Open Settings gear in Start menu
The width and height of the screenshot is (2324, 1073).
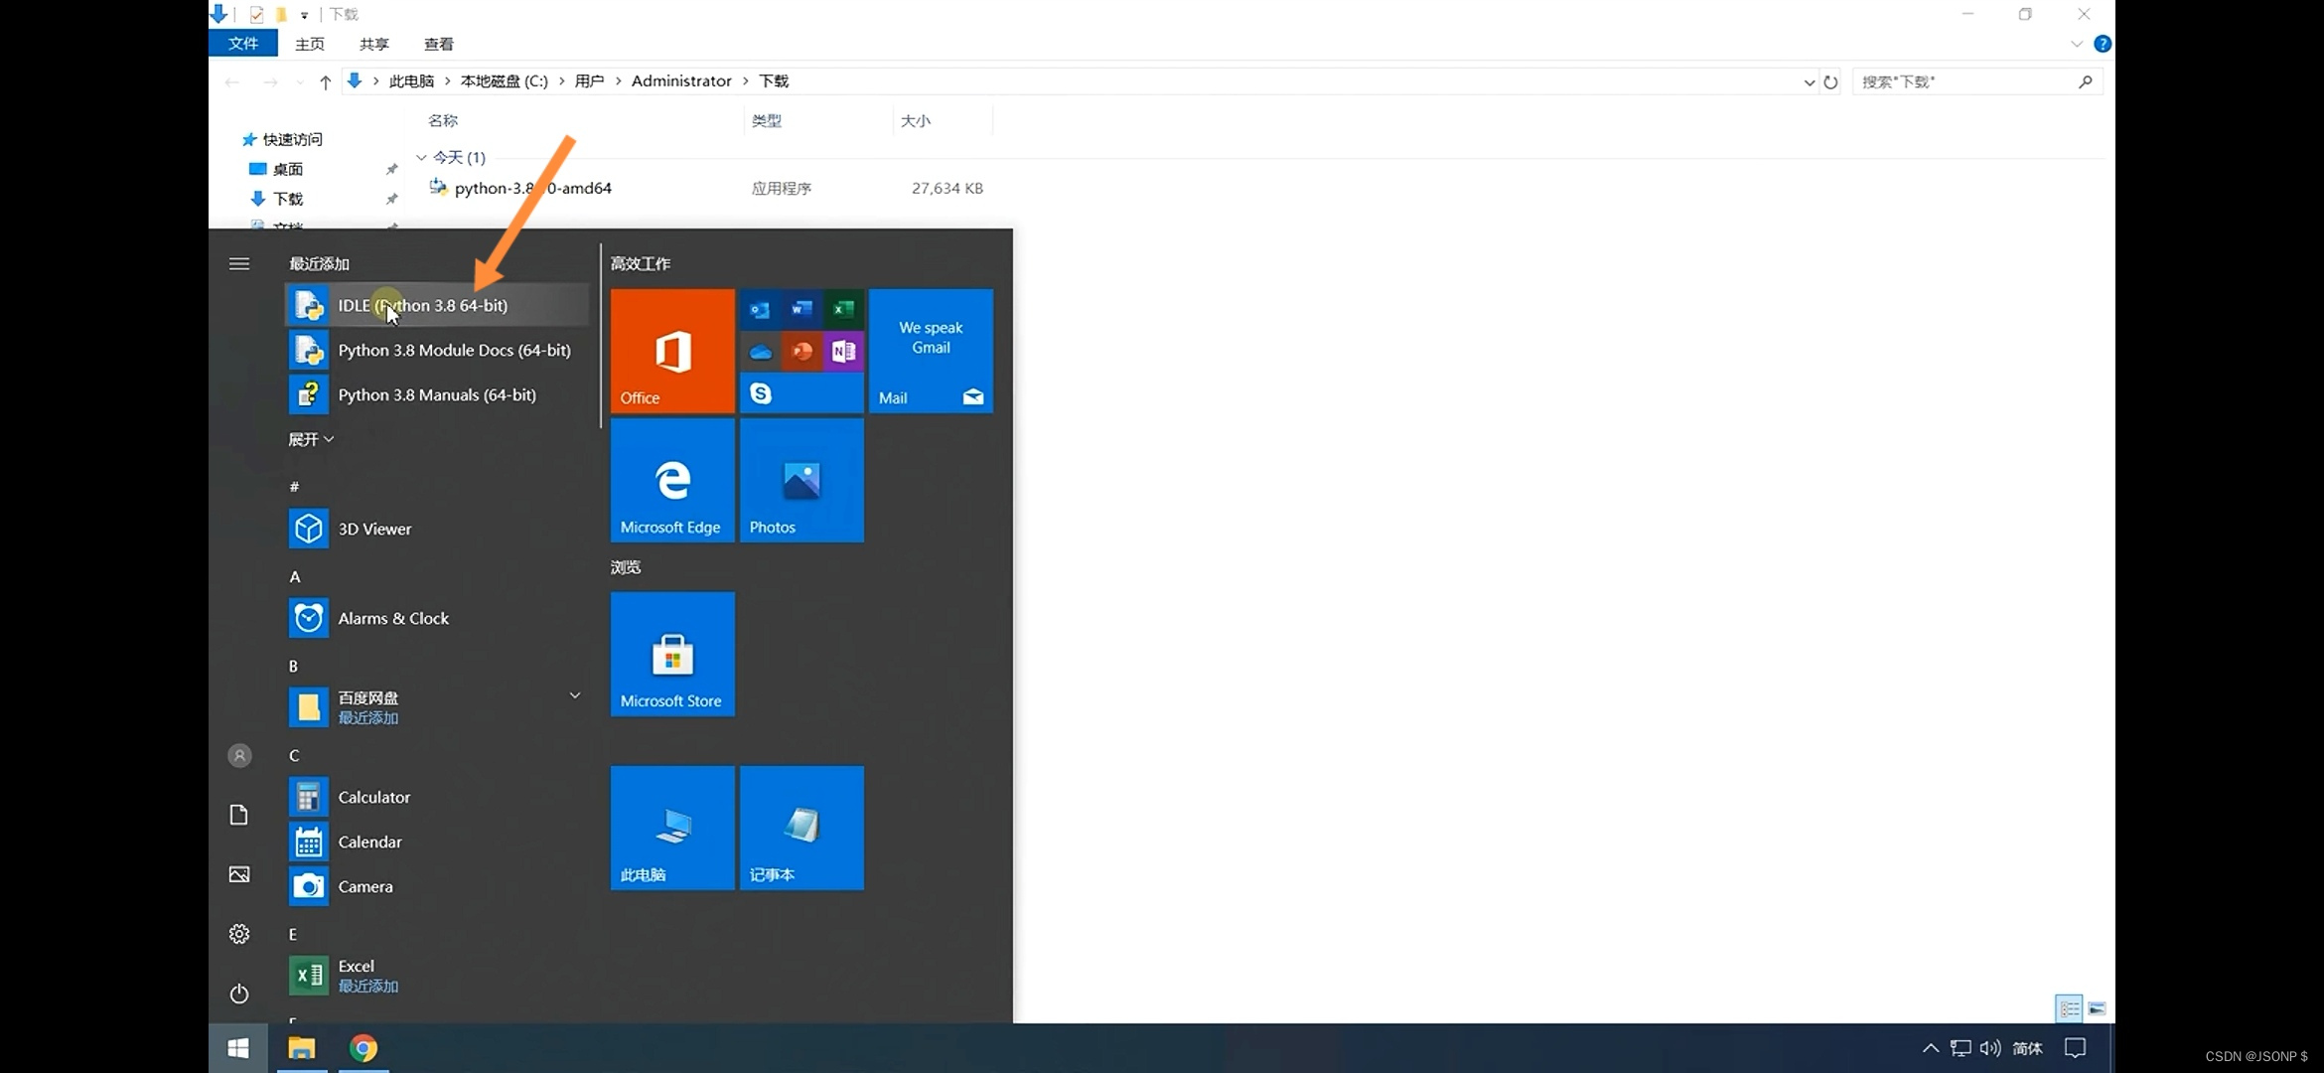239,934
